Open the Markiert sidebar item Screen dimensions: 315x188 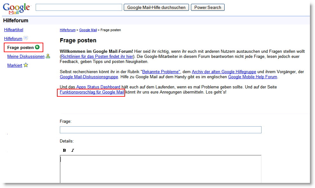(x=15, y=65)
